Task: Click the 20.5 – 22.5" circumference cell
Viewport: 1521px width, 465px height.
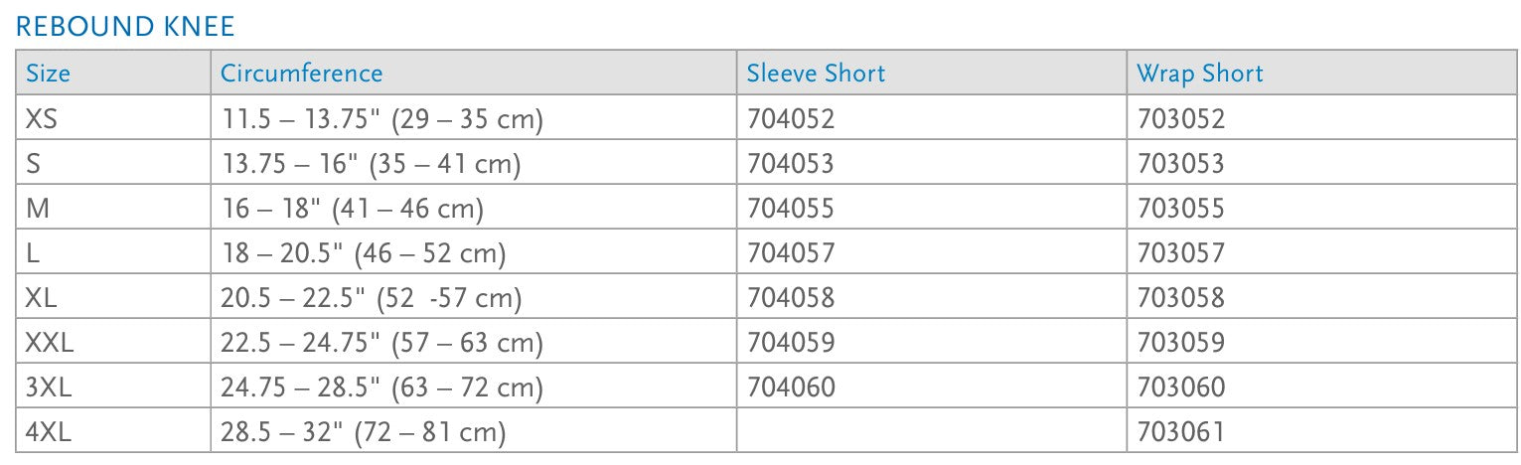Action: coord(371,298)
